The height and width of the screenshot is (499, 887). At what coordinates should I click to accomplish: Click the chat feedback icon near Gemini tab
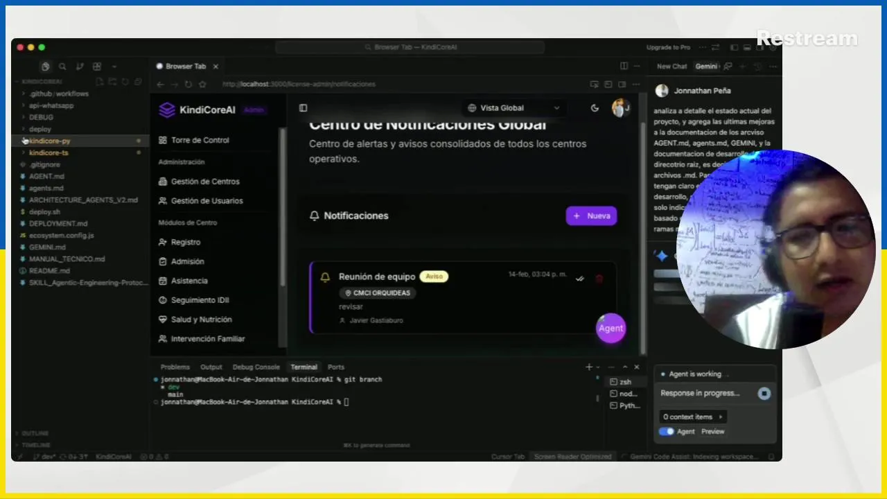728,67
